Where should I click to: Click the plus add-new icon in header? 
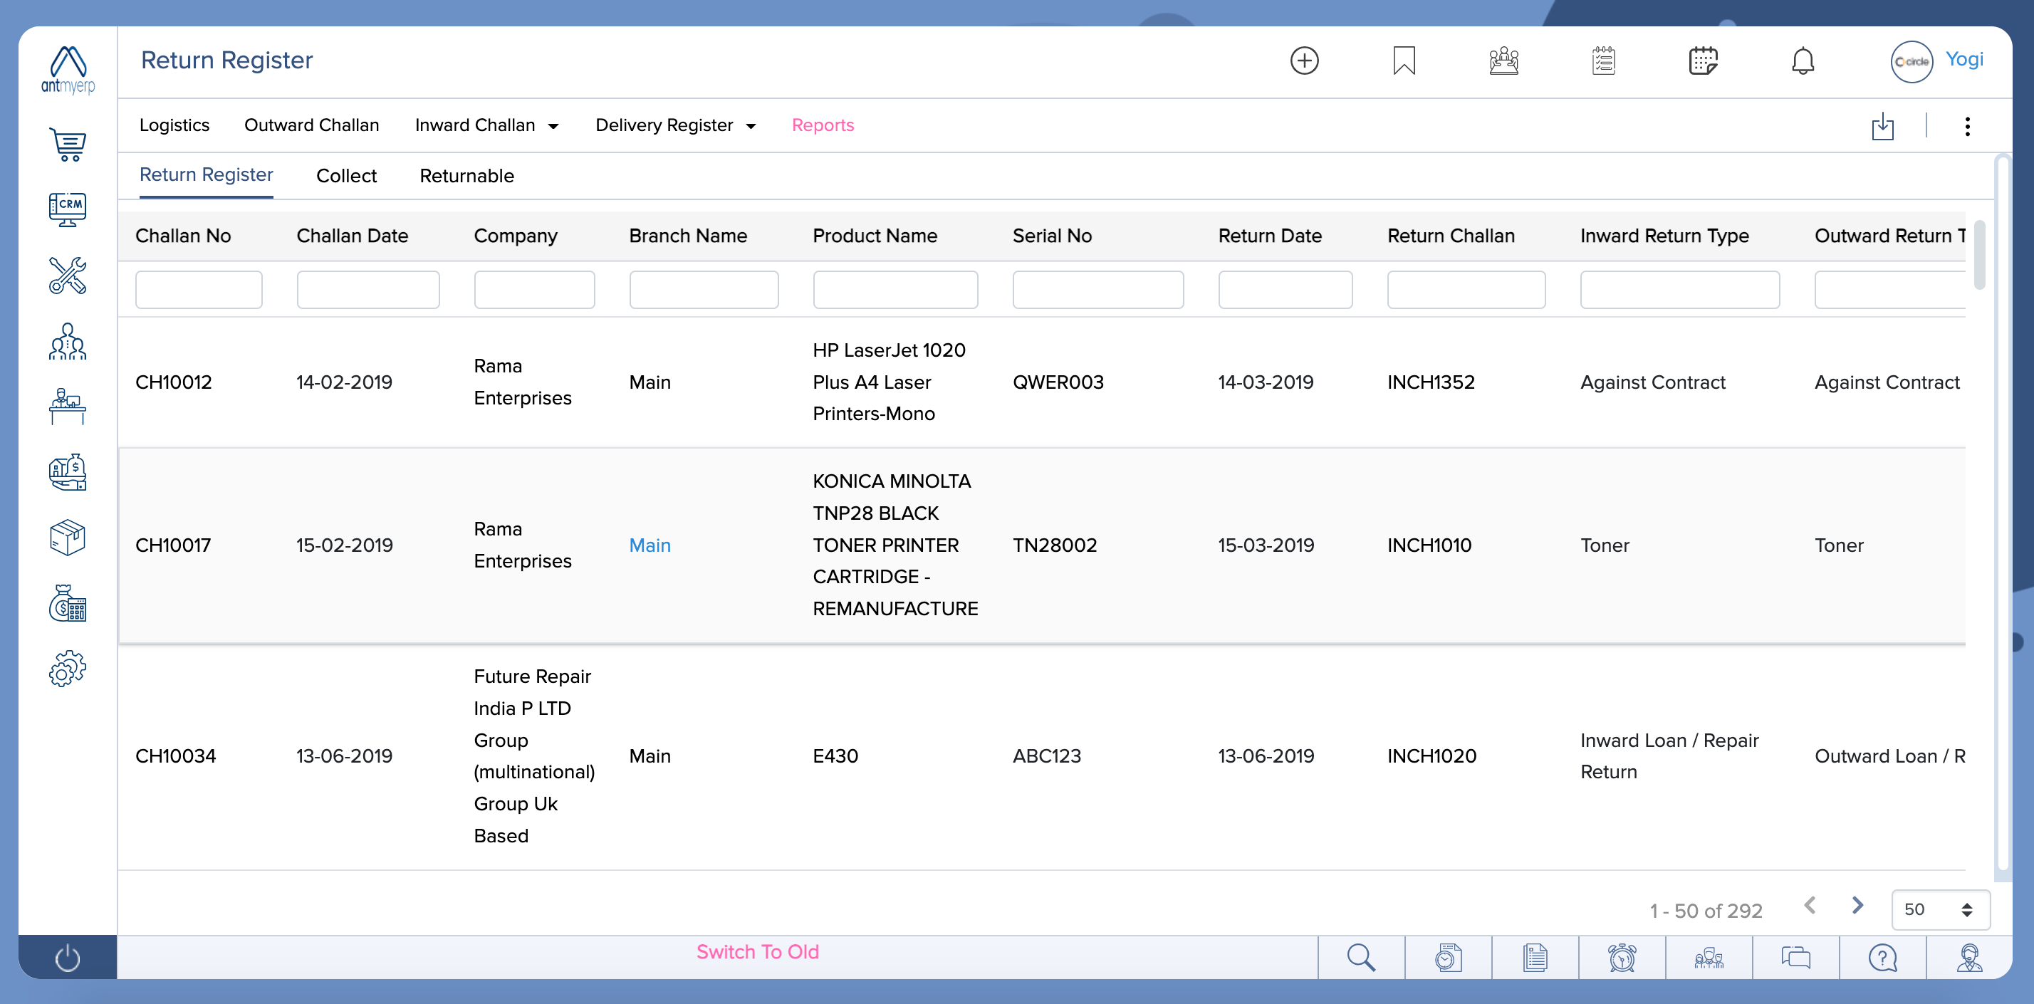1303,61
